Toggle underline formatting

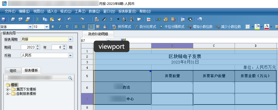pos(67,27)
